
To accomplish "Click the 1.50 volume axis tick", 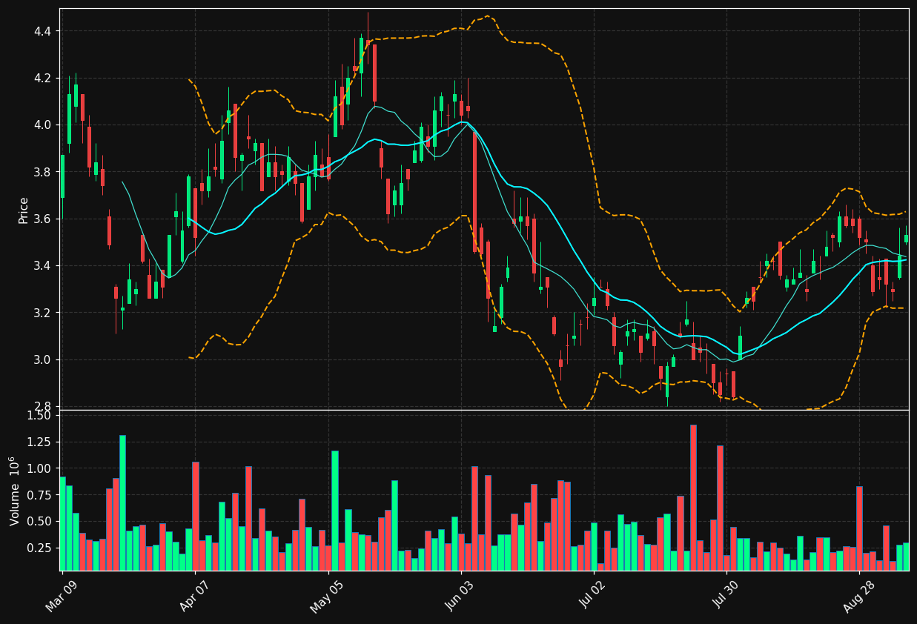I will point(39,415).
